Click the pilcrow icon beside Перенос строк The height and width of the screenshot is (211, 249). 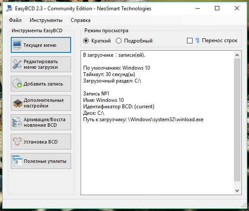tap(197, 40)
